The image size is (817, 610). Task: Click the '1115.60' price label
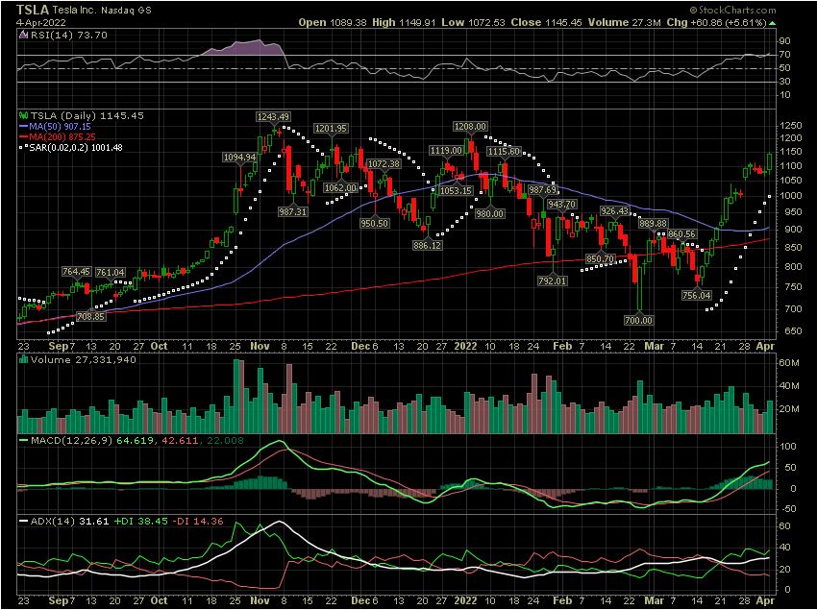coord(504,151)
